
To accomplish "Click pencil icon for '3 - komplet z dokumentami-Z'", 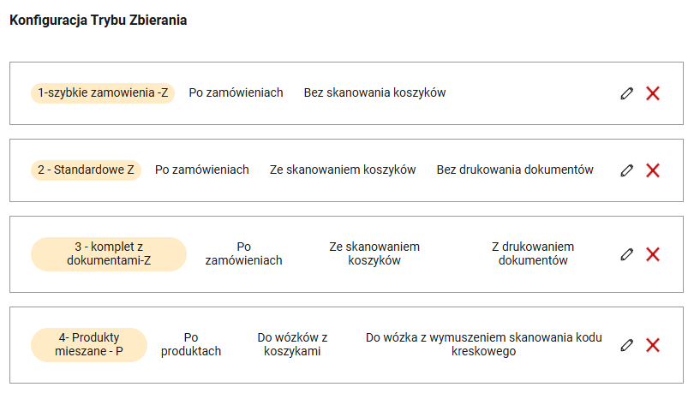I will tap(627, 254).
